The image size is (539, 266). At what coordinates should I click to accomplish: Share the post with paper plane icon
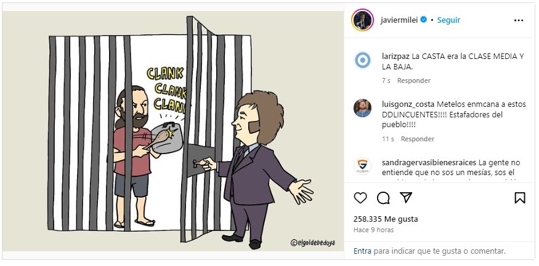pos(406,198)
